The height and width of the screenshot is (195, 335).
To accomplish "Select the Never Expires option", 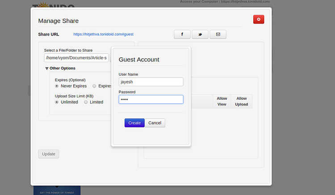I will pyautogui.click(x=57, y=86).
